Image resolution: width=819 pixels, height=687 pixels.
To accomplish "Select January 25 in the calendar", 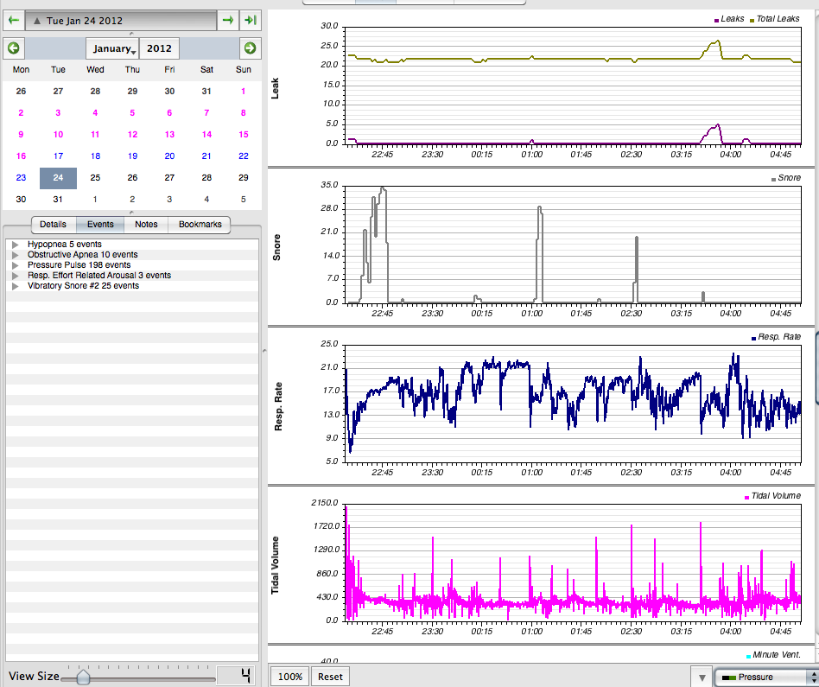I will 95,178.
